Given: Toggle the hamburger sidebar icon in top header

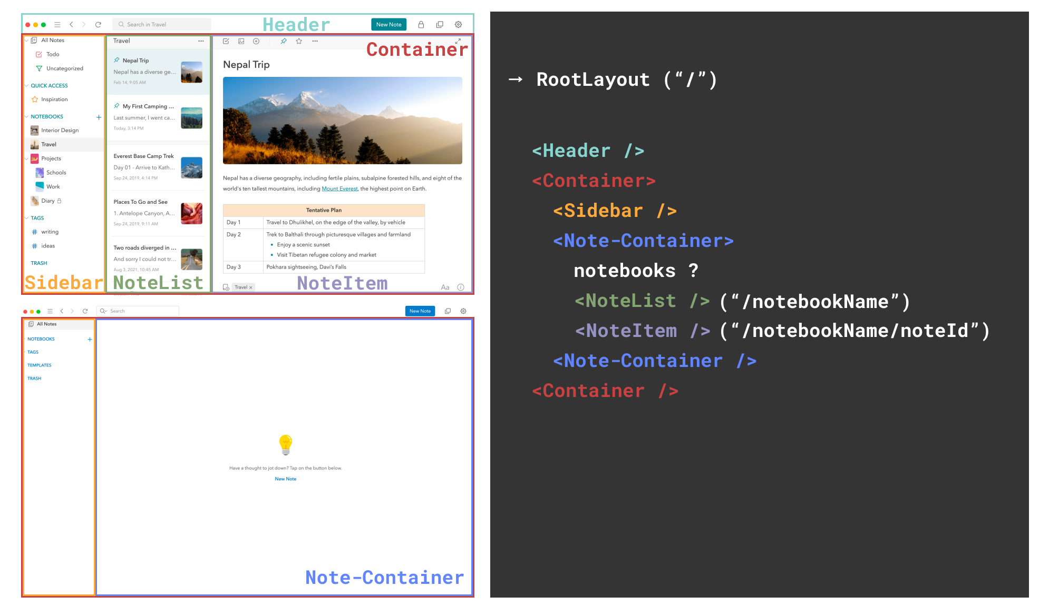Looking at the screenshot, I should tap(57, 25).
